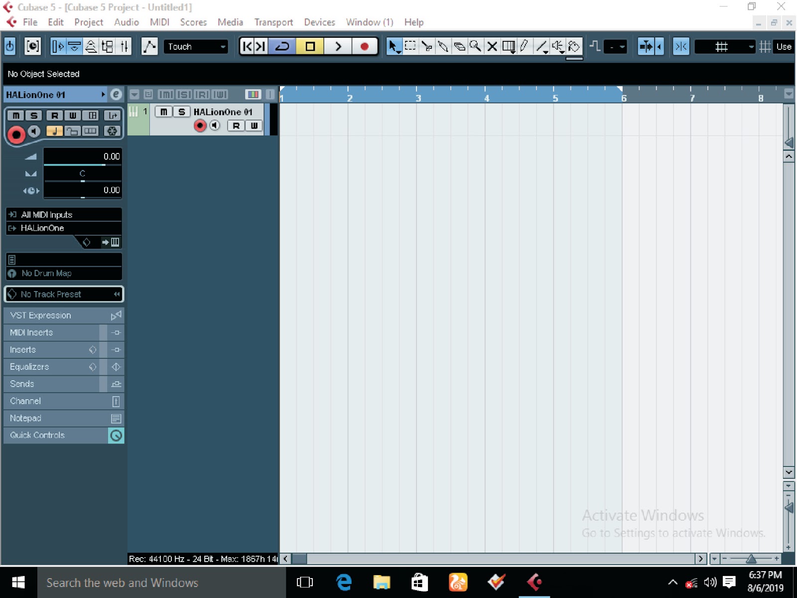Show the Inspector panel
The image size is (797, 598).
pos(58,46)
